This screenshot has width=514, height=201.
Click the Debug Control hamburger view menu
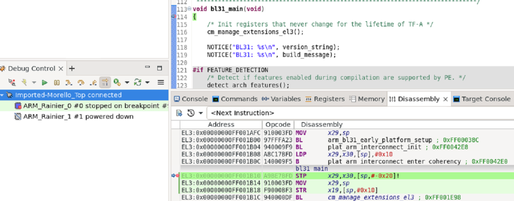pyautogui.click(x=161, y=83)
